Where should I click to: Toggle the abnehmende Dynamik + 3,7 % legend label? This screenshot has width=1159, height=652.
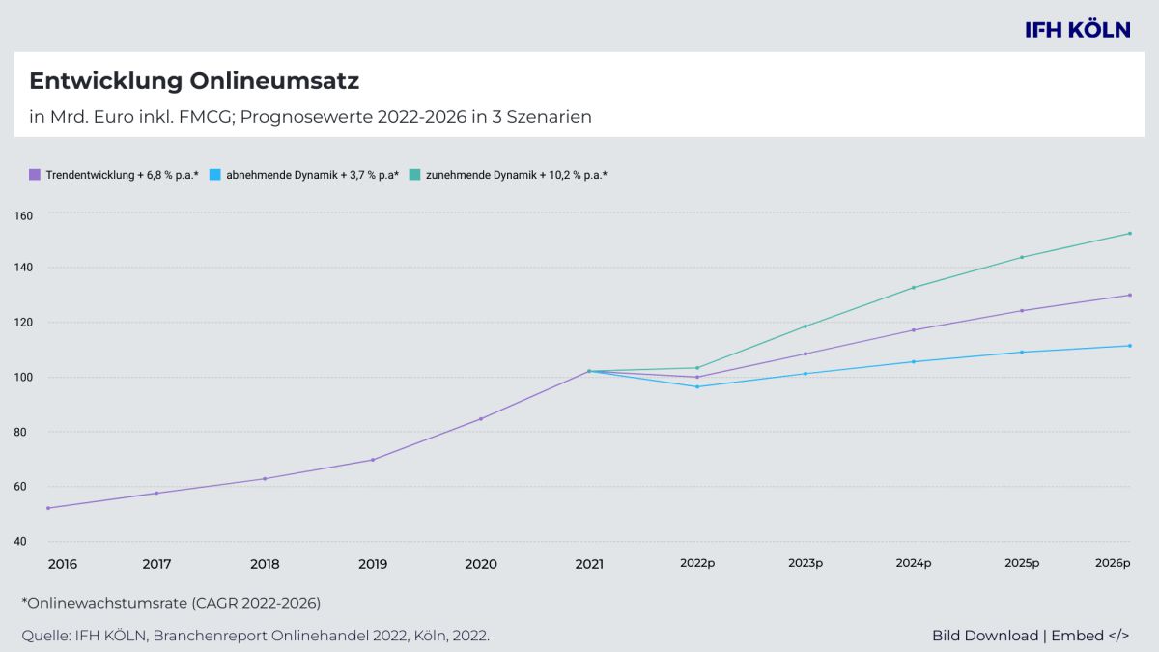312,175
